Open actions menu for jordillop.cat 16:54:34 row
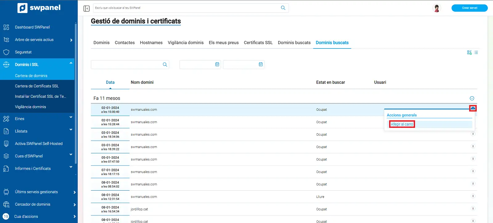493x223 pixels. tap(473, 209)
